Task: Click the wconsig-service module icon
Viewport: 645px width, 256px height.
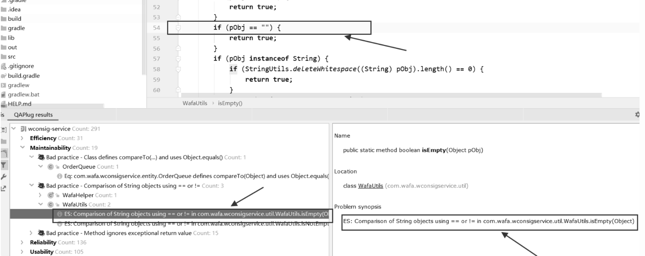Action: pos(23,129)
